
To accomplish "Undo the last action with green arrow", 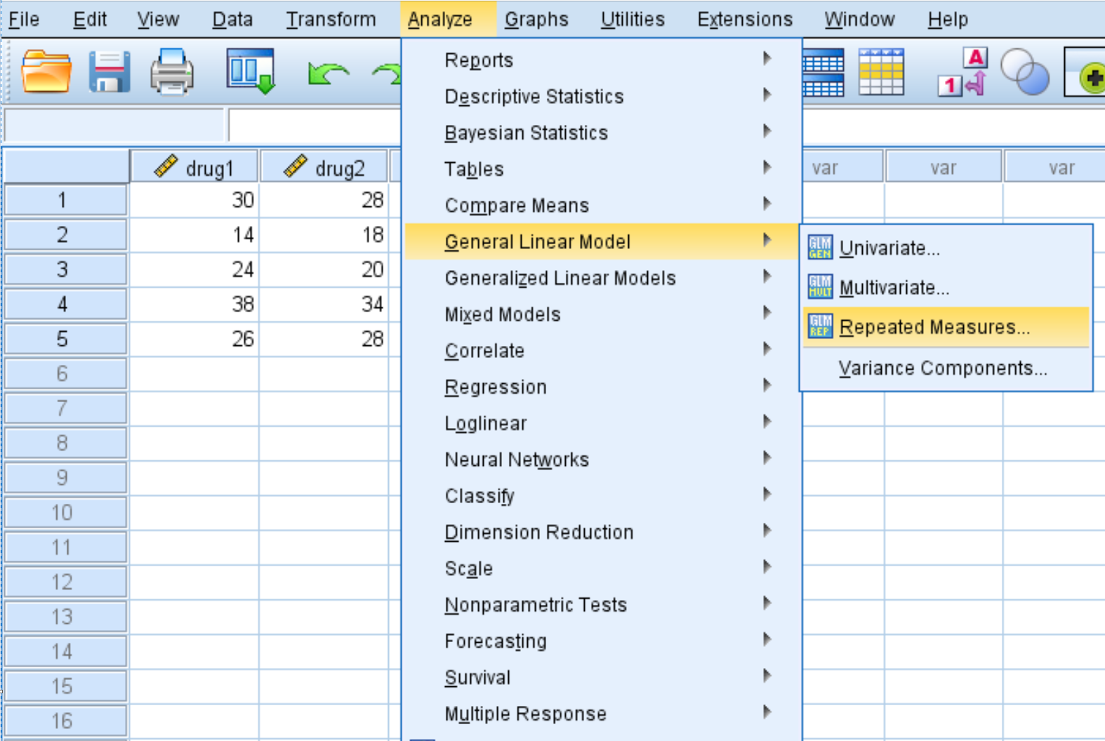I will [x=328, y=73].
